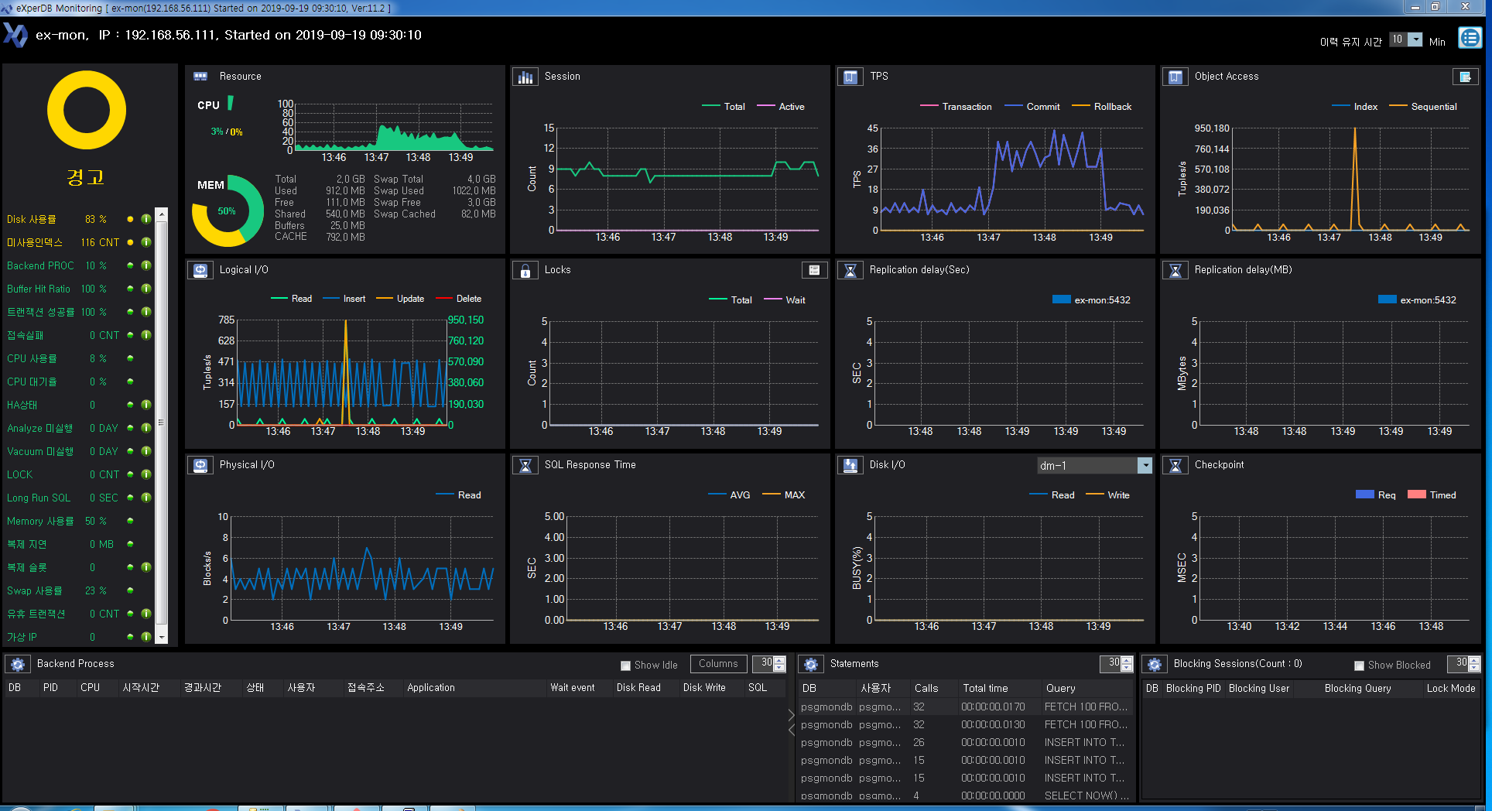Select the SELECT NOW() statement row
This screenshot has width=1492, height=811.
[x=965, y=796]
